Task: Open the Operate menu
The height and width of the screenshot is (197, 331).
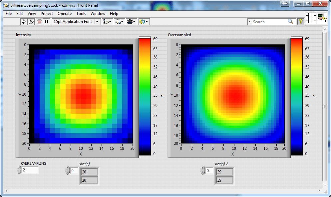Action: (x=65, y=14)
